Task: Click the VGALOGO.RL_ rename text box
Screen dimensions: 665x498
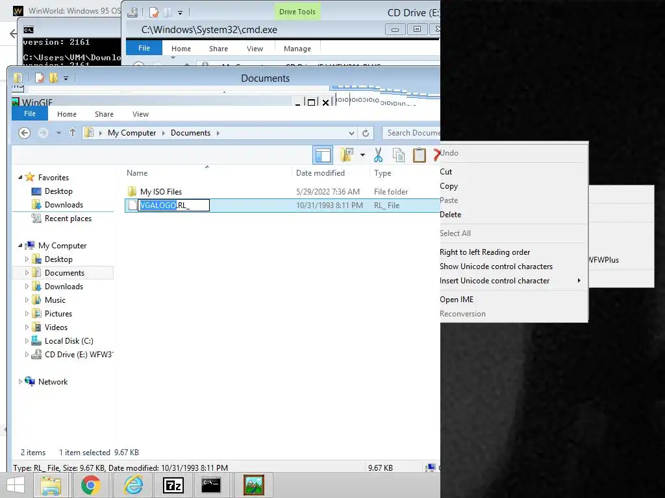Action: point(173,206)
